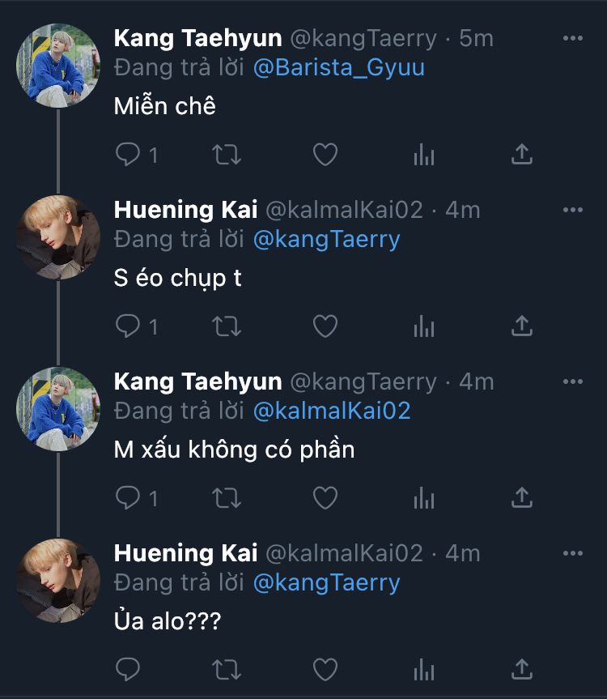Image resolution: width=607 pixels, height=699 pixels.
Task: Open the @kalmalKai02 mention link
Action: [x=332, y=411]
